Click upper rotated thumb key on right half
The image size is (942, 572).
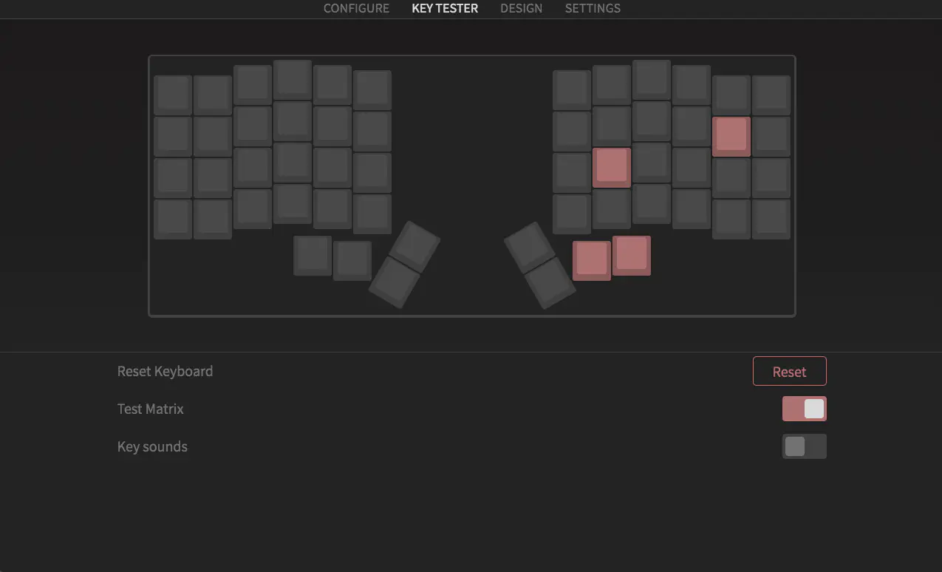[x=529, y=247]
